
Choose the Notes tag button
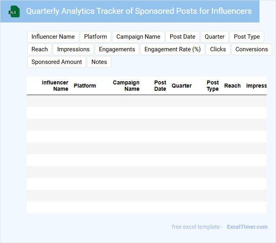click(99, 62)
